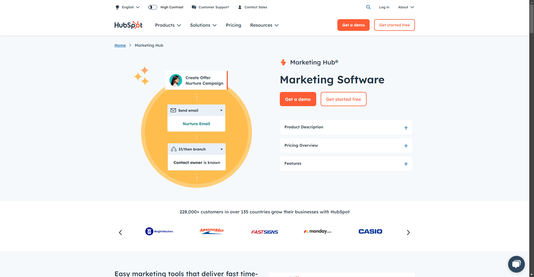Click the Contact Sales person icon
Image resolution: width=534 pixels, height=277 pixels.
[x=240, y=7]
